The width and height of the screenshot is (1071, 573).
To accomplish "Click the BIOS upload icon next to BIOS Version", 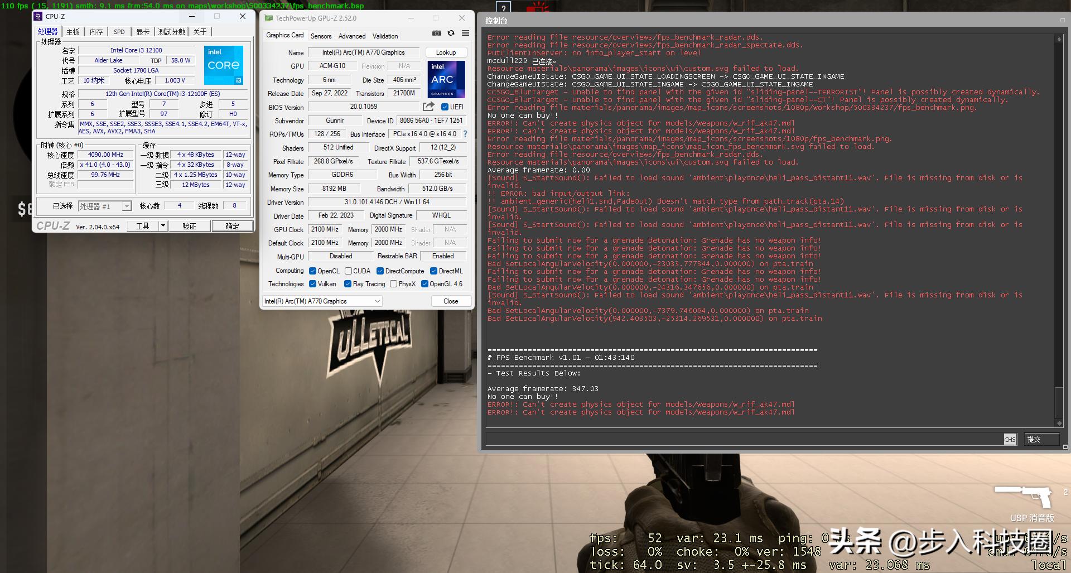I will (428, 107).
